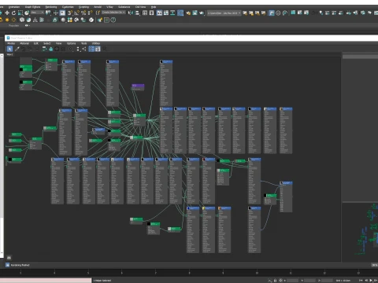Image resolution: width=378 pixels, height=283 pixels.
Task: Open the Scripting menu
Action: point(83,7)
